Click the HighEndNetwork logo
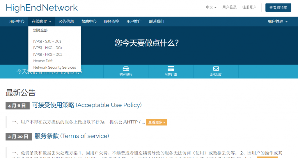This screenshot has width=298, height=158. (42, 8)
